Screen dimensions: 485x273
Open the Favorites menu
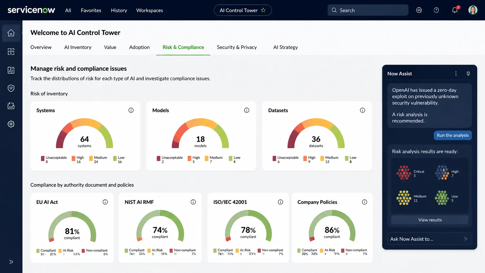[91, 10]
